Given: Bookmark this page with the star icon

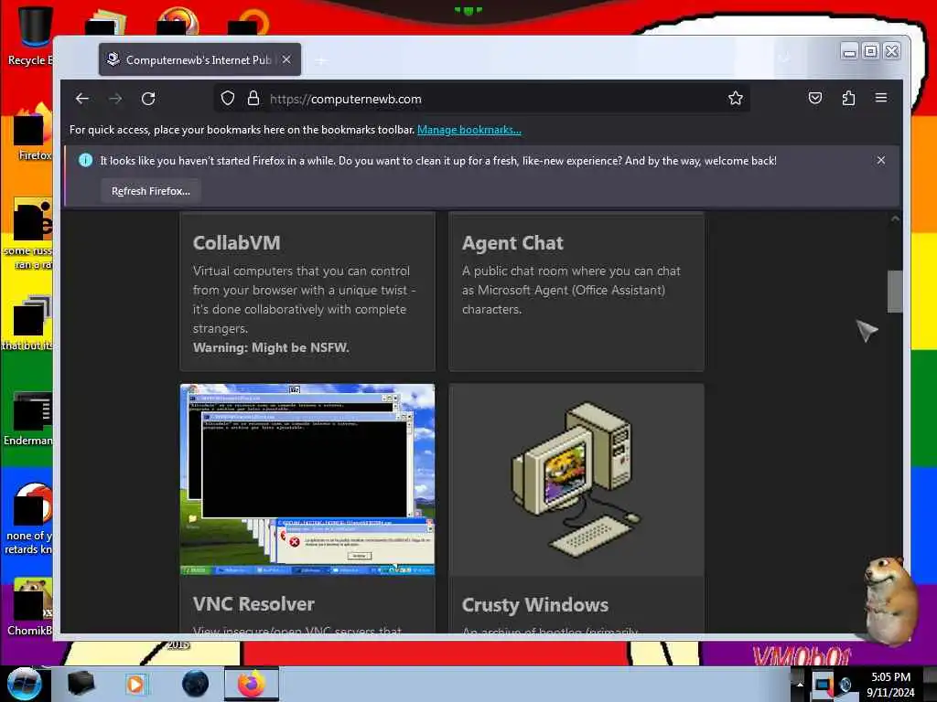Looking at the screenshot, I should pyautogui.click(x=736, y=98).
